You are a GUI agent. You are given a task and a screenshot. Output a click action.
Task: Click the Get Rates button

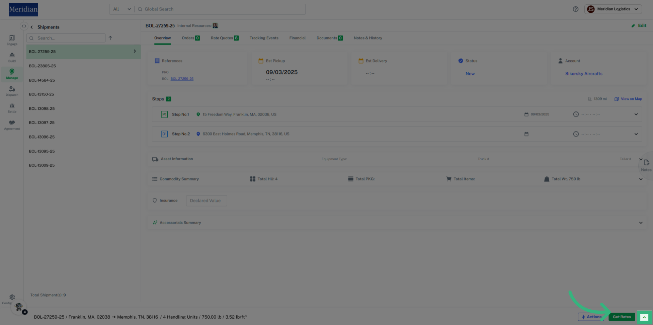(621, 317)
